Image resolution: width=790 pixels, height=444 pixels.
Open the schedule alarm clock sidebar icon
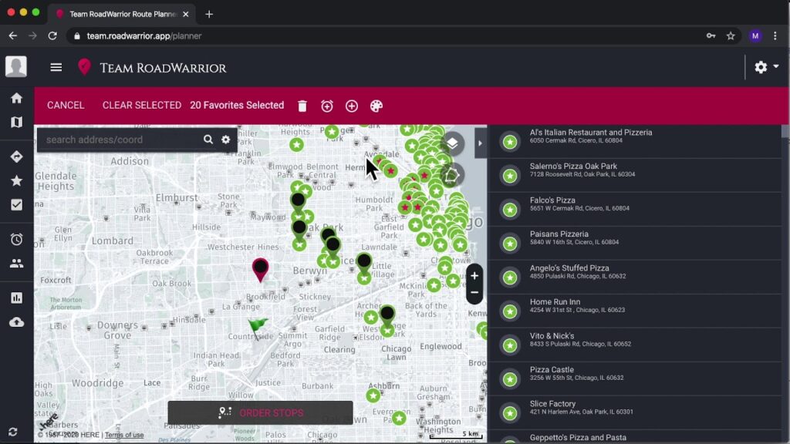point(17,239)
